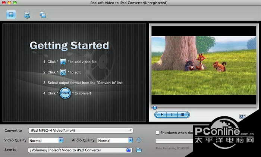This screenshot has height=157, width=261.
Task: Open the Convert to format dropdown
Action: coord(81,131)
